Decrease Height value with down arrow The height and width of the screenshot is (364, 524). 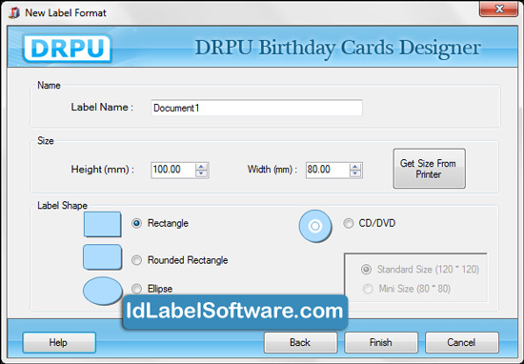click(x=201, y=173)
